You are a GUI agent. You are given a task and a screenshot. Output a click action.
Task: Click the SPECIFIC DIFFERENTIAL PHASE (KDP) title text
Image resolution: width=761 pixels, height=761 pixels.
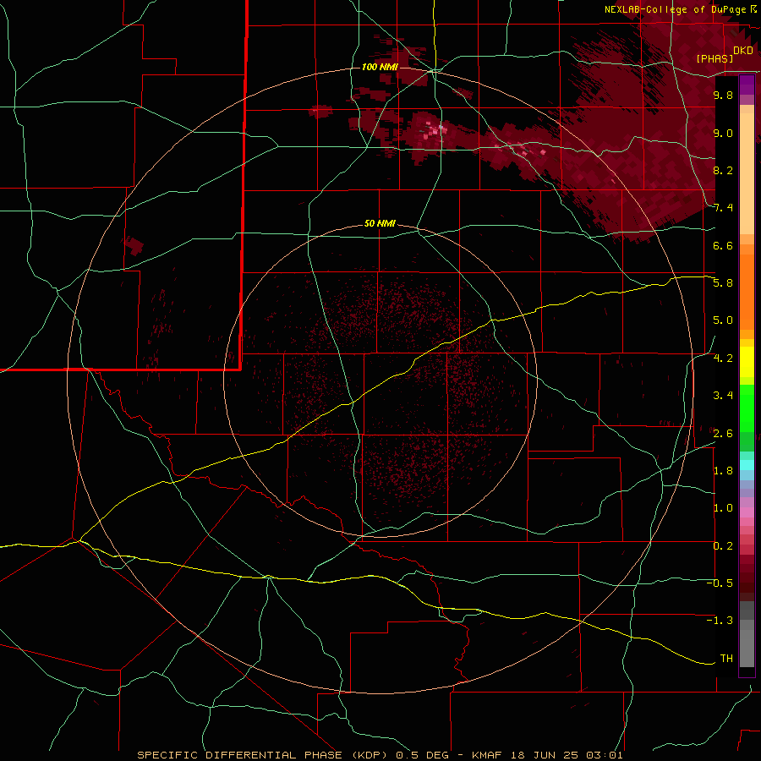tap(265, 755)
